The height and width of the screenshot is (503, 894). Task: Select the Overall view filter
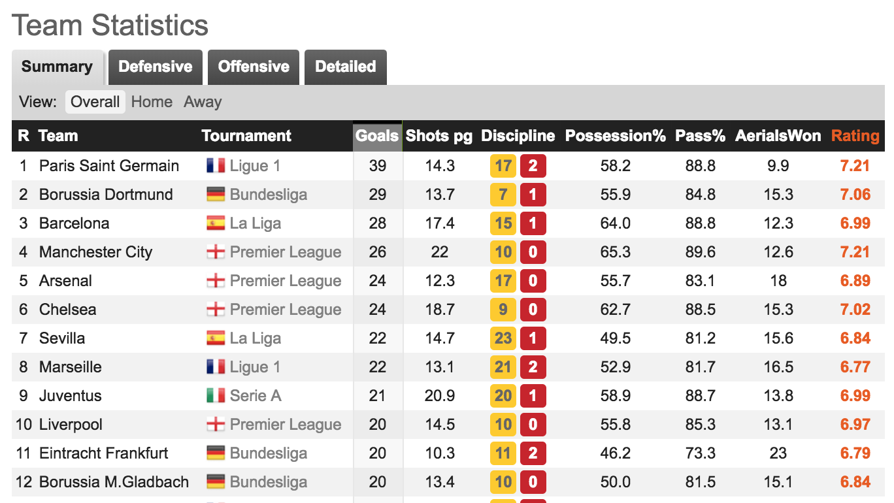click(x=95, y=102)
